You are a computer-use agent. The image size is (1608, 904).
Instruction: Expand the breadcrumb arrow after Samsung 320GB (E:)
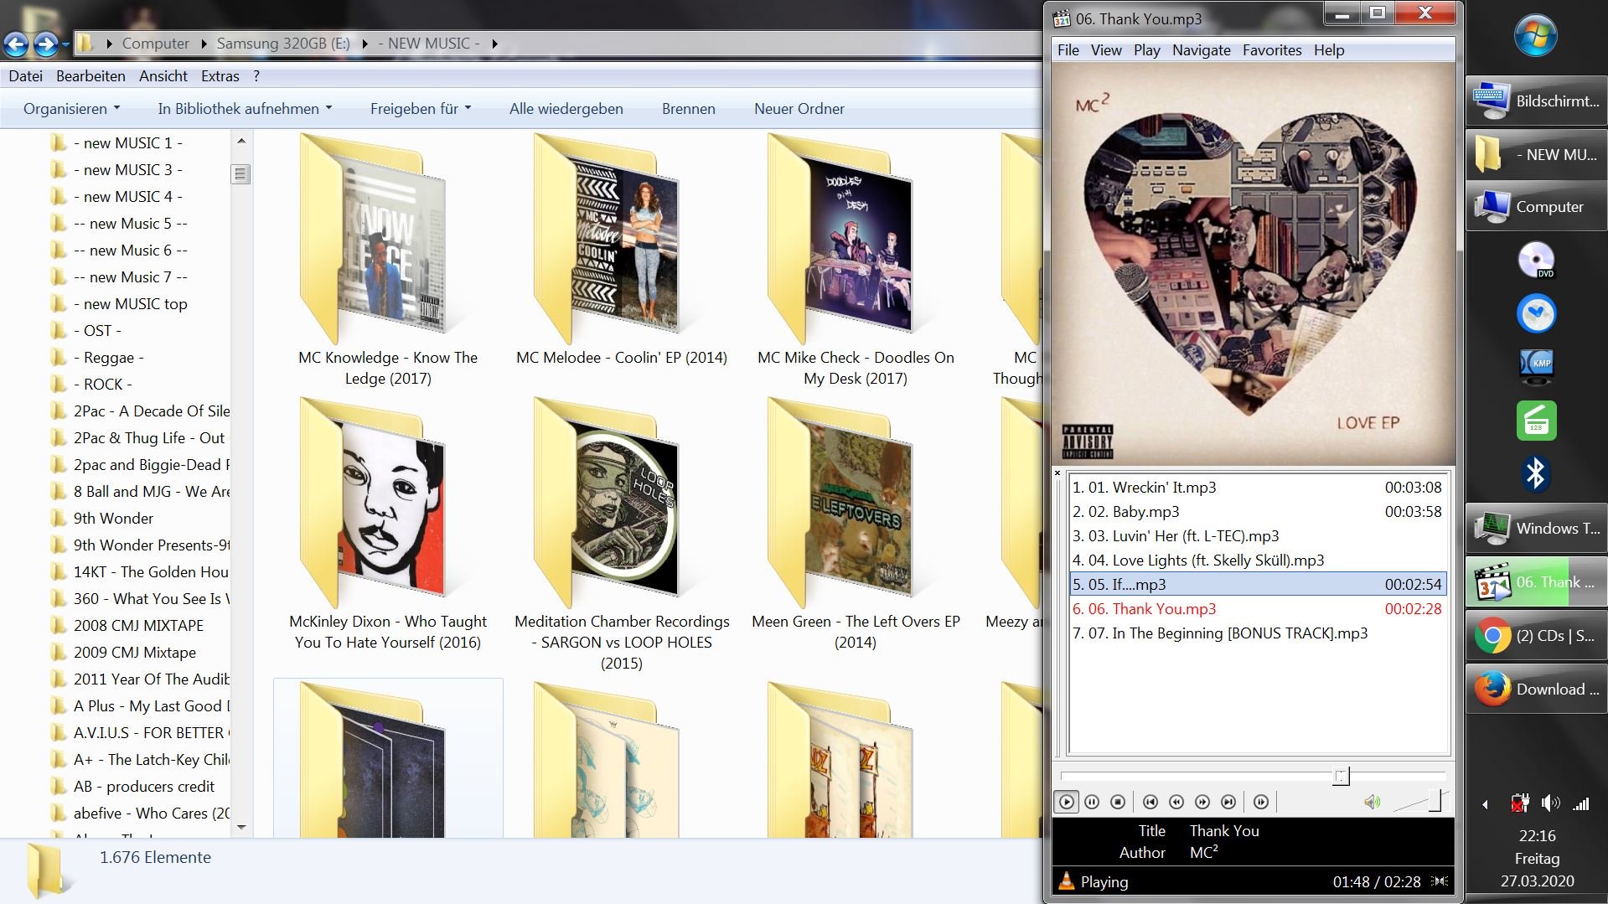coord(365,44)
